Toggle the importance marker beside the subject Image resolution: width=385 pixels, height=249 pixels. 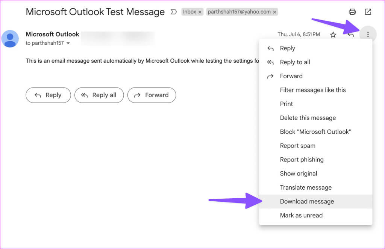click(x=174, y=12)
